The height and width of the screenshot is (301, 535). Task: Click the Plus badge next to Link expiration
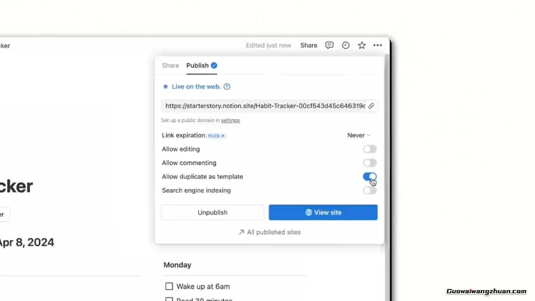click(x=217, y=136)
